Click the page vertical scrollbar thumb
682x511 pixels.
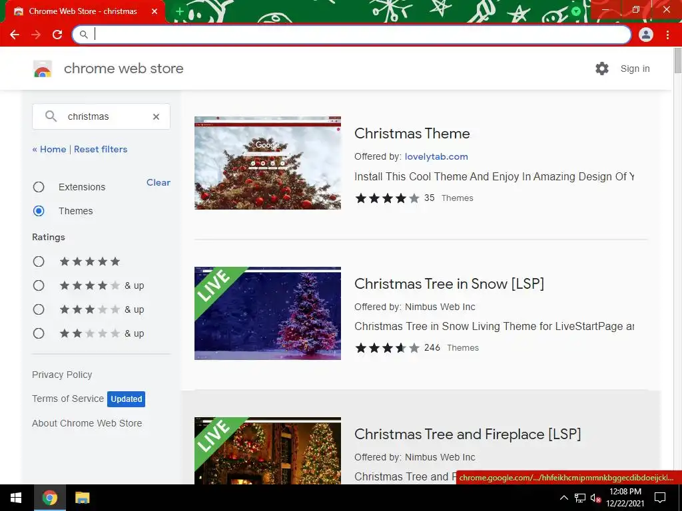point(677,61)
